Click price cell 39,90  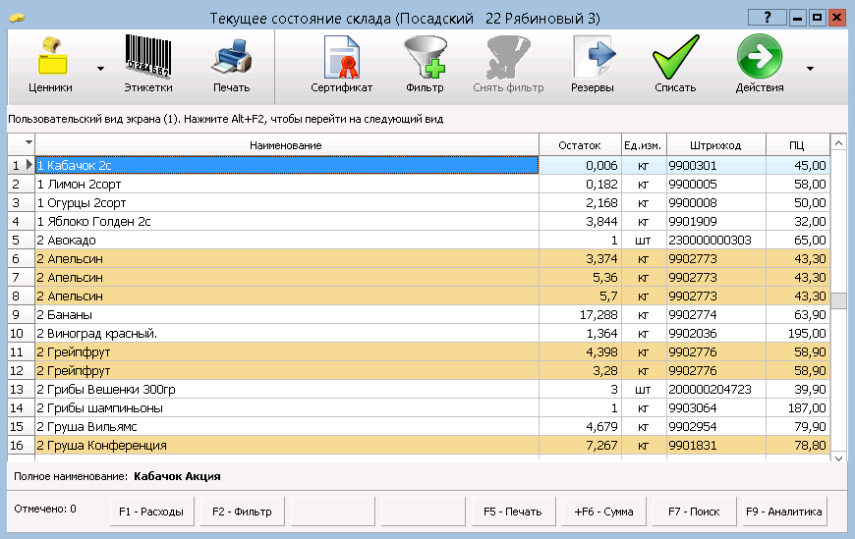coord(798,389)
